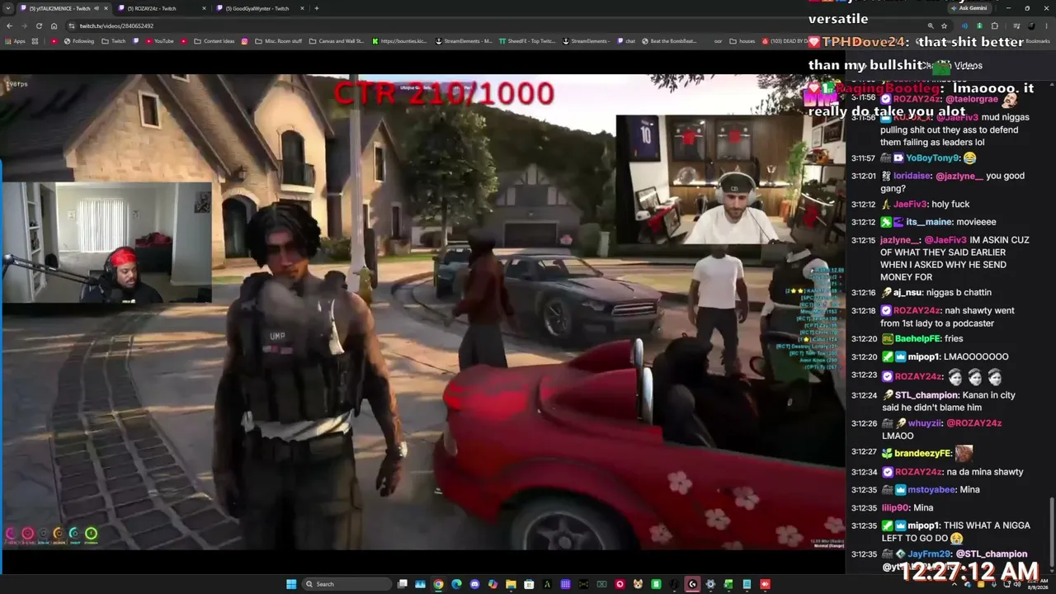Screen dimensions: 1056x594
Task: Select the ytTALK2MENICE Twitch tab
Action: 64,8
